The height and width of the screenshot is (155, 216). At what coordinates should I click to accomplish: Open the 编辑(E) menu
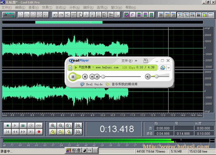tap(20, 7)
